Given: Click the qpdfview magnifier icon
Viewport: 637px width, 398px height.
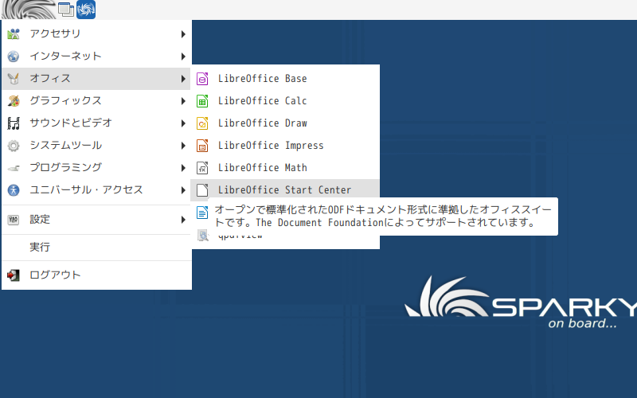Looking at the screenshot, I should coord(203,236).
